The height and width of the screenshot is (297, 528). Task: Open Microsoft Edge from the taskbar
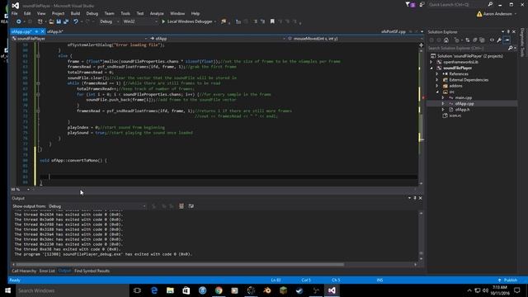[154, 290]
